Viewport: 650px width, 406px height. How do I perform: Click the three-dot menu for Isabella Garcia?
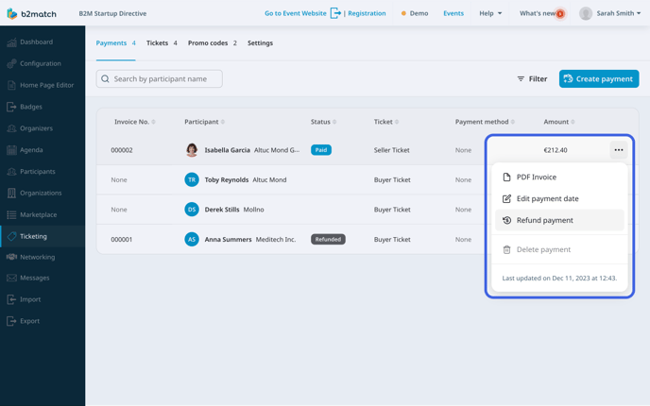pyautogui.click(x=619, y=150)
